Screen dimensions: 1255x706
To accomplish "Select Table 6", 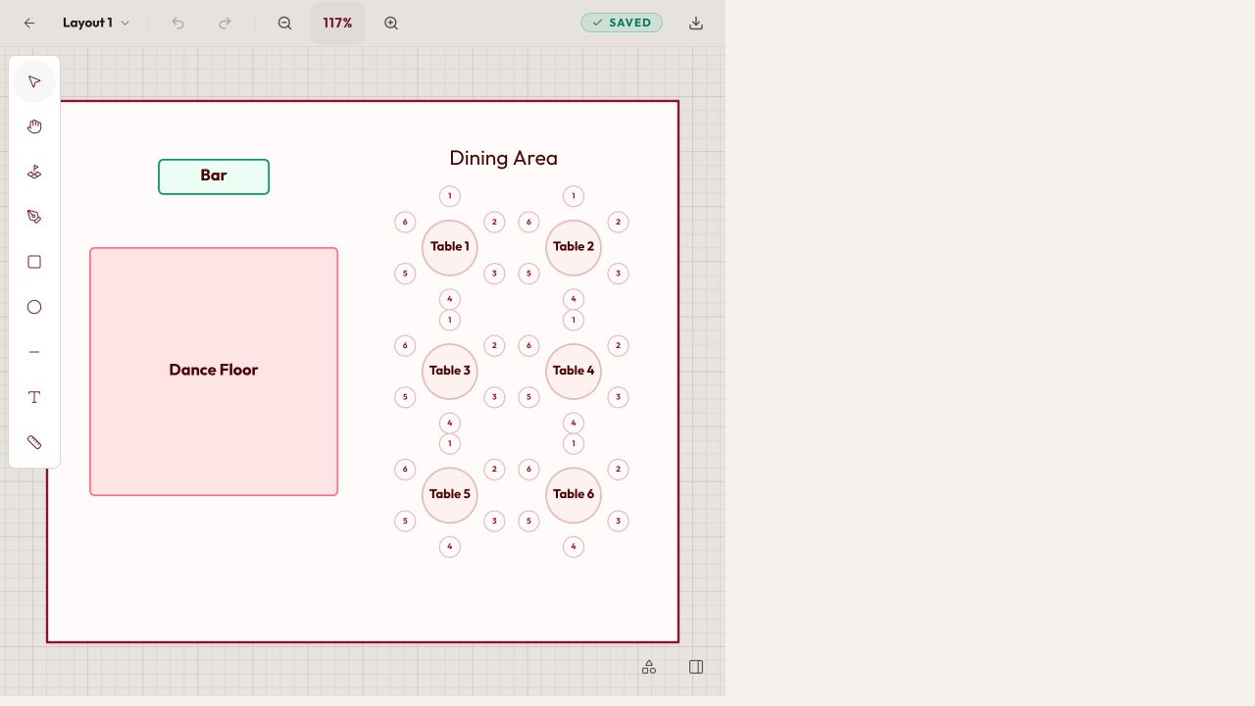I will [x=574, y=494].
